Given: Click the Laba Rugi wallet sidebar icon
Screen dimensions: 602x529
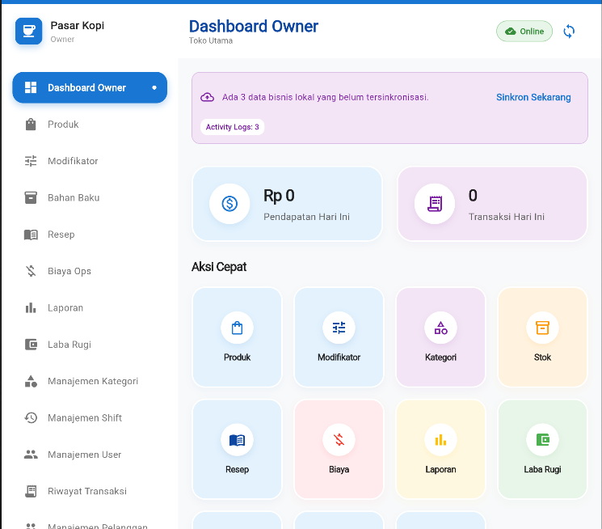Looking at the screenshot, I should (x=31, y=345).
